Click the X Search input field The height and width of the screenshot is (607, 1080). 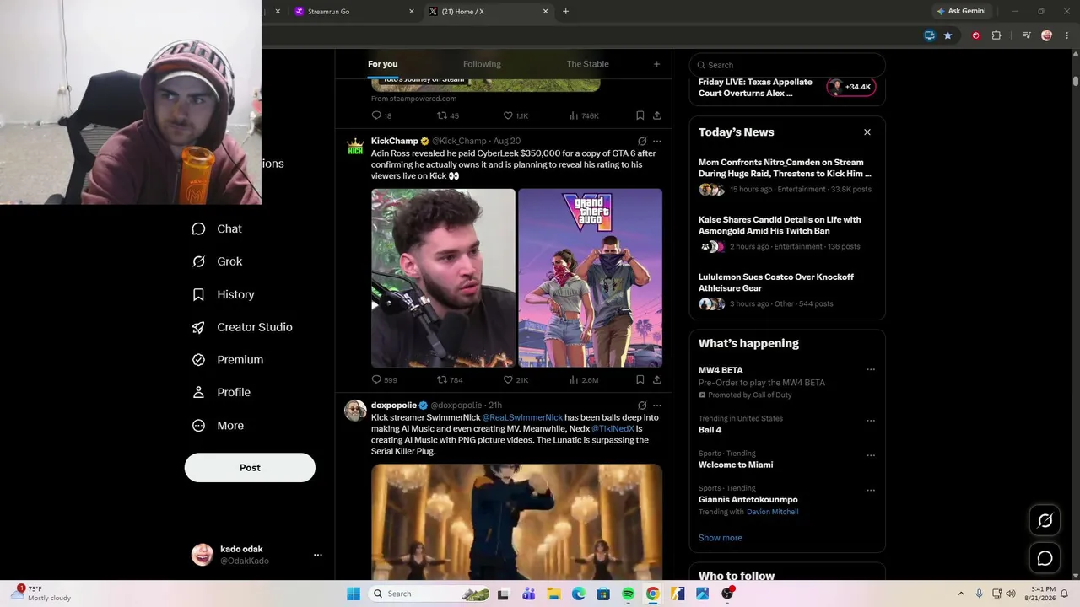click(x=787, y=65)
